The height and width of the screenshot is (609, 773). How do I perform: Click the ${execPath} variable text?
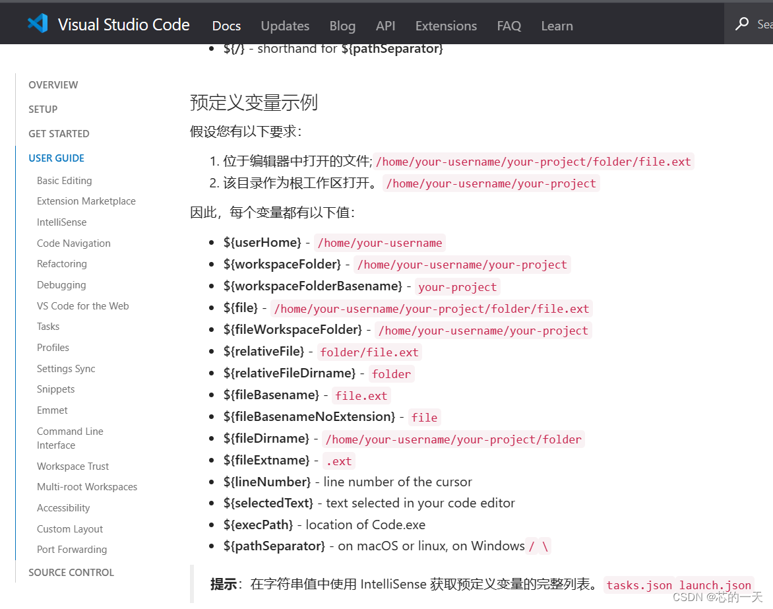(258, 525)
